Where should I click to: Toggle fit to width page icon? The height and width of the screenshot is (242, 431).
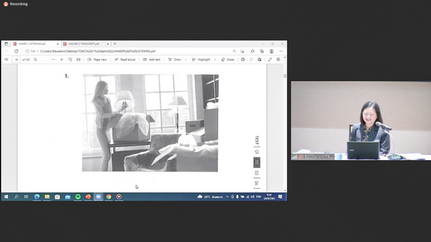78,60
